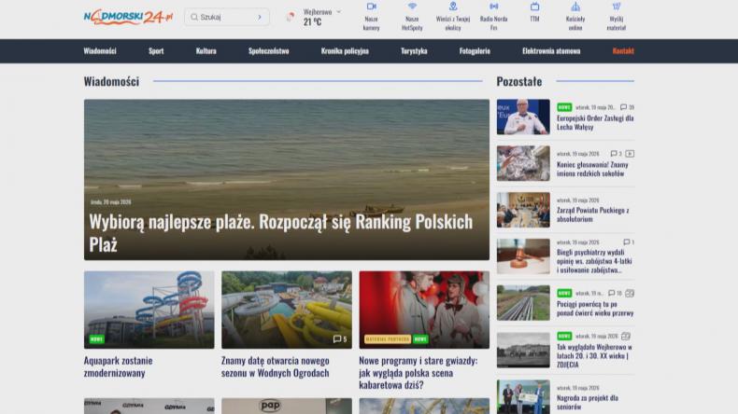This screenshot has height=414, width=738.
Task: Click MATERIAŁ PARTNERA badge on kabaret thumbnail
Action: point(388,338)
